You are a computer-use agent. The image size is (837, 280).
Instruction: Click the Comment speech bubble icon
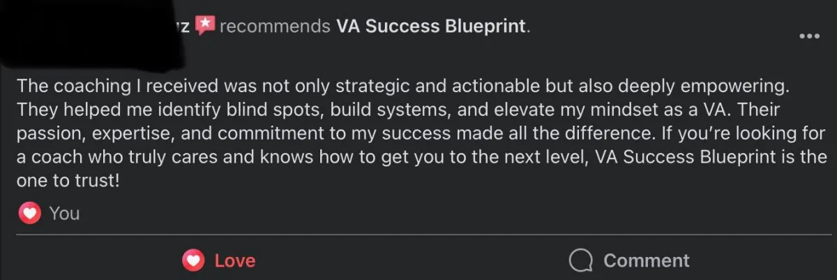(581, 260)
